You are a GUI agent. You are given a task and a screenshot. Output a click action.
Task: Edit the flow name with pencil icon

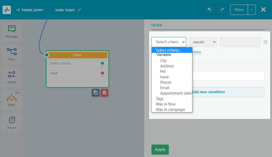(x=79, y=10)
